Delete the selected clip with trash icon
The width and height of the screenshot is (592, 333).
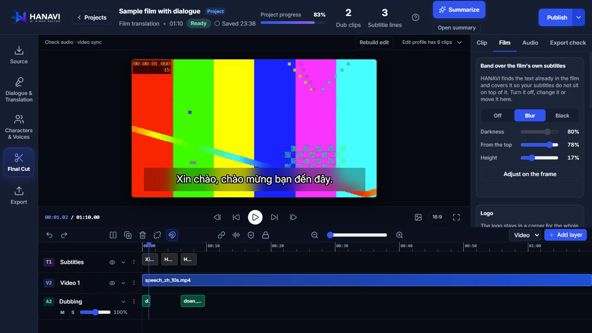(143, 235)
